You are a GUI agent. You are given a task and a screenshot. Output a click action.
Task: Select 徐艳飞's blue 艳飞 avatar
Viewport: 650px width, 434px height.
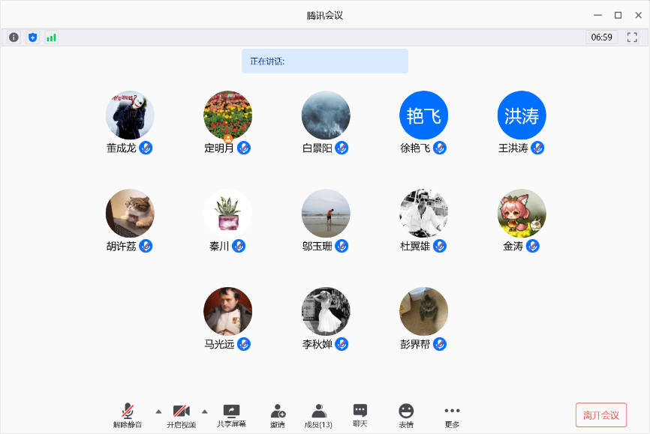click(423, 115)
